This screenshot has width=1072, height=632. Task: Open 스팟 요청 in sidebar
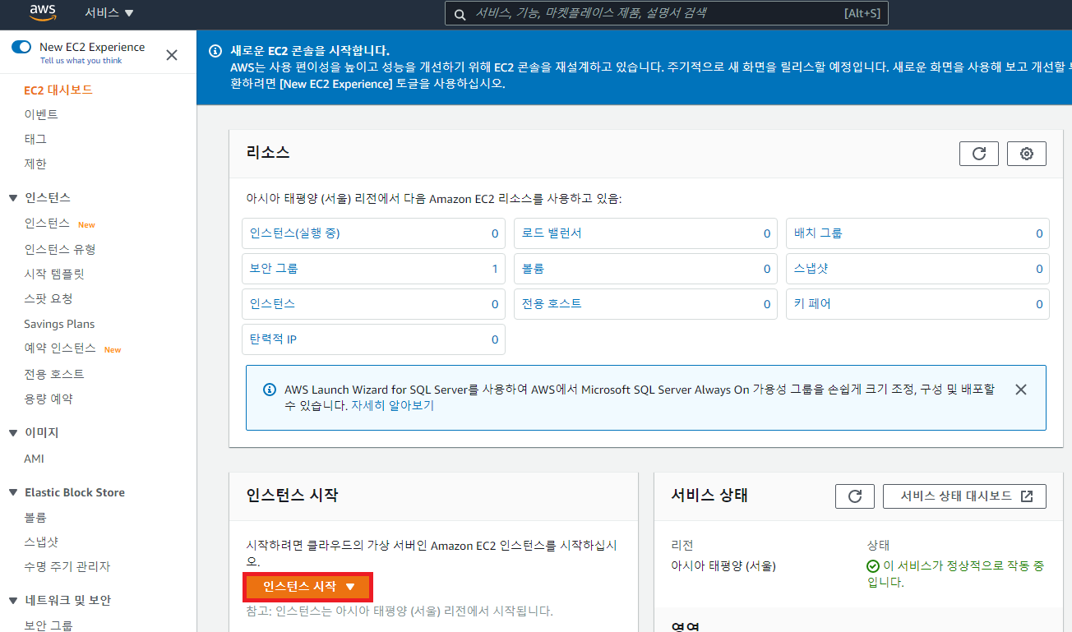[49, 298]
